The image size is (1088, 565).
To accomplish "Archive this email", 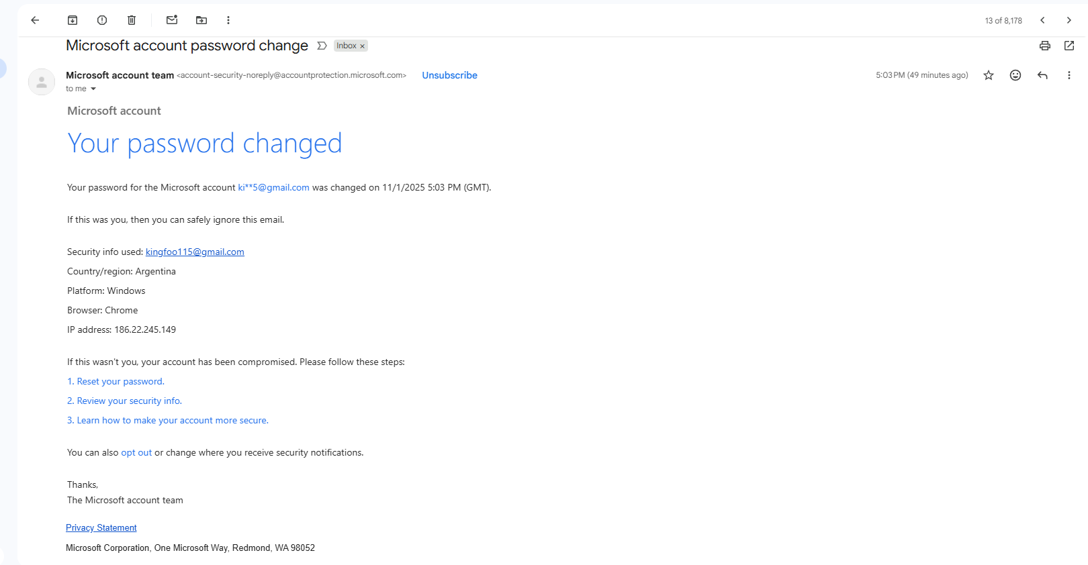I will coord(73,20).
